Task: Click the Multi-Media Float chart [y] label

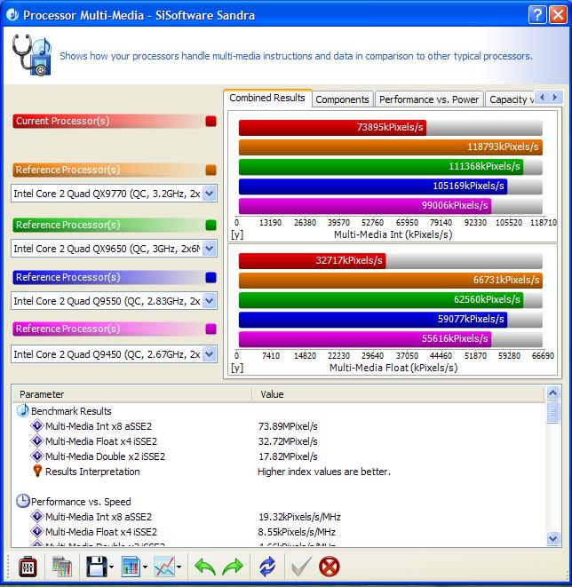Action: pyautogui.click(x=237, y=368)
